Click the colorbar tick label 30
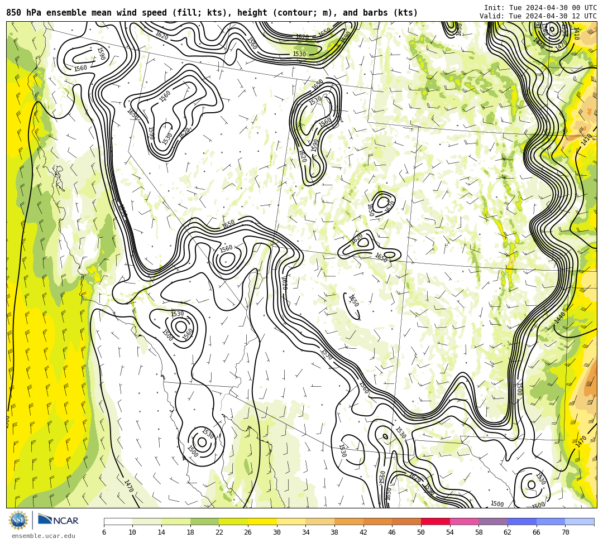Screen dimensions: 603x543 pyautogui.click(x=277, y=532)
